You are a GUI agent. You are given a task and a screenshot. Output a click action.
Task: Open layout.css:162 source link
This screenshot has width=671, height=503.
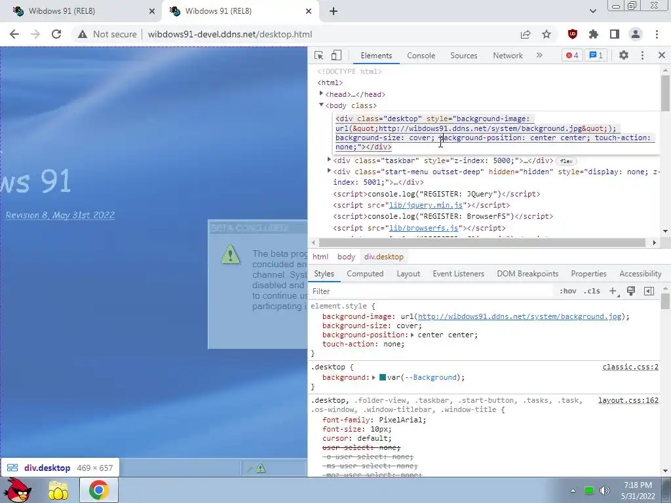(x=628, y=400)
